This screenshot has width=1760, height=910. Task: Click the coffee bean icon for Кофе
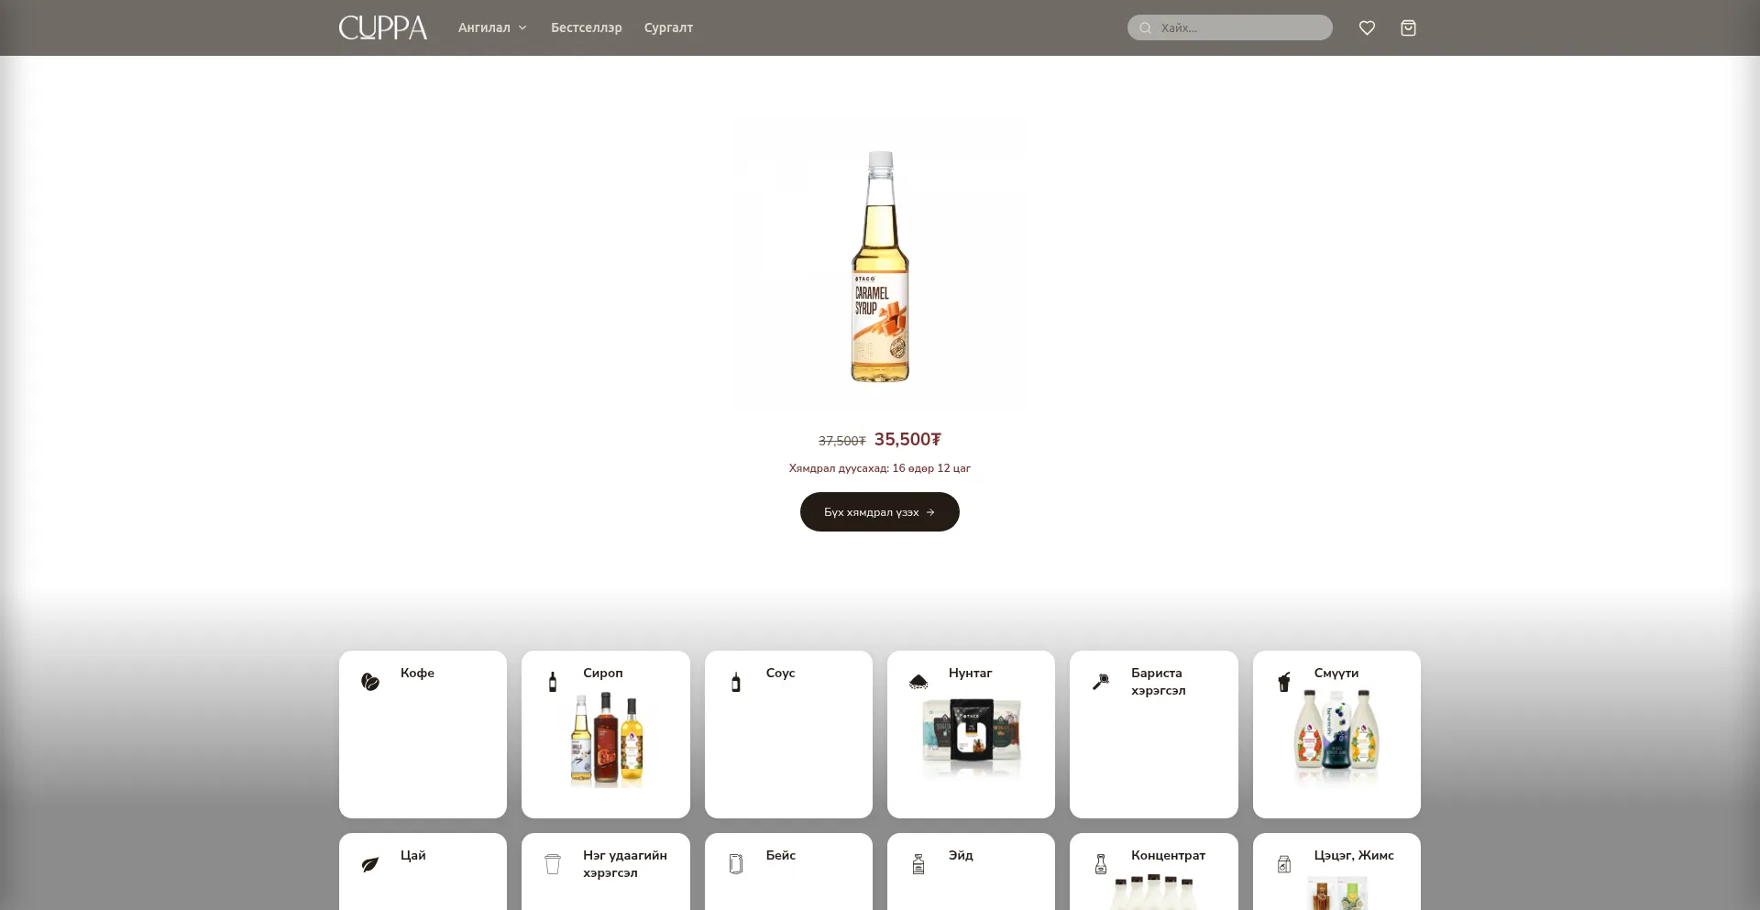[370, 682]
